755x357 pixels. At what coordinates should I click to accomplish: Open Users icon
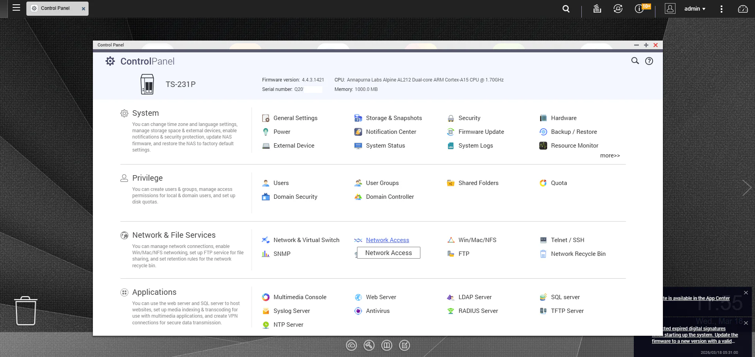point(266,183)
